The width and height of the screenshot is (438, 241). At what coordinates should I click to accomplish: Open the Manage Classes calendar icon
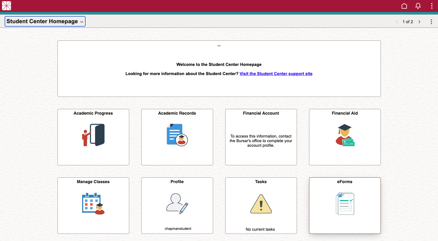(93, 203)
